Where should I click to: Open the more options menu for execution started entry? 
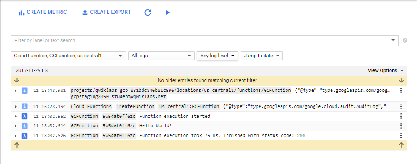pyautogui.click(x=401, y=116)
